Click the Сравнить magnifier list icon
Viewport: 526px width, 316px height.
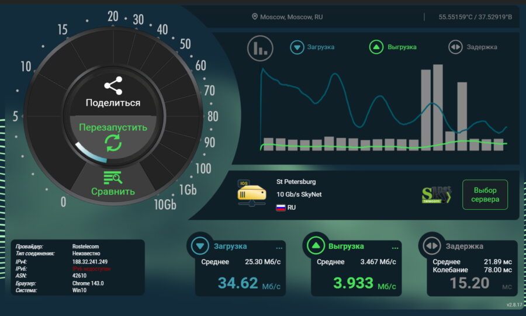point(113,178)
